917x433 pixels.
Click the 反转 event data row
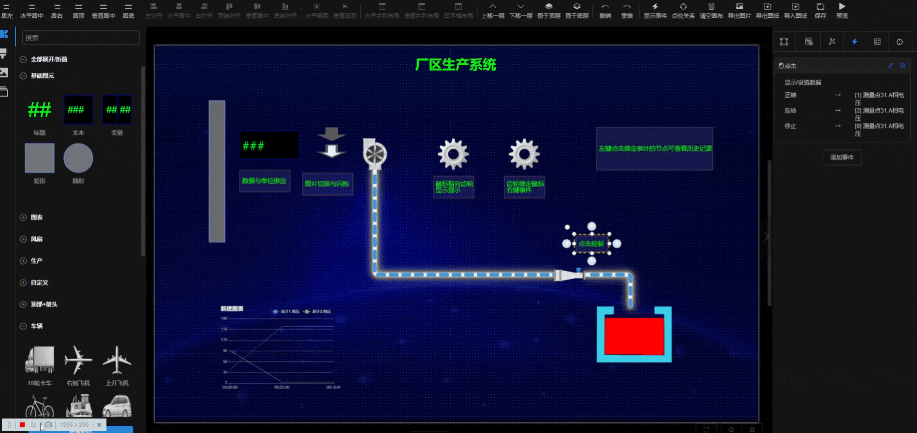tap(844, 115)
